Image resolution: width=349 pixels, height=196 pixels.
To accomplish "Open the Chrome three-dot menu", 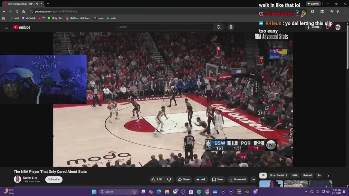I will tap(345, 11).
